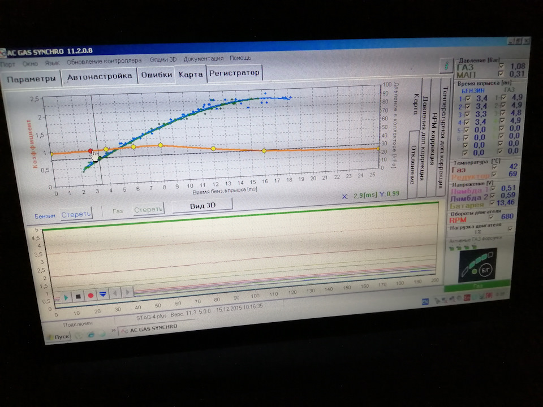Image resolution: width=543 pixels, height=407 pixels.
Task: Open the Порт menu
Action: [7, 64]
